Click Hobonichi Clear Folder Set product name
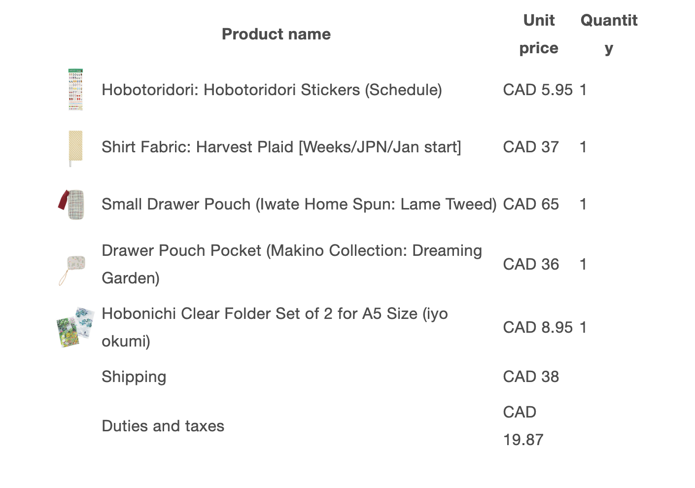The width and height of the screenshot is (695, 488). [x=275, y=327]
